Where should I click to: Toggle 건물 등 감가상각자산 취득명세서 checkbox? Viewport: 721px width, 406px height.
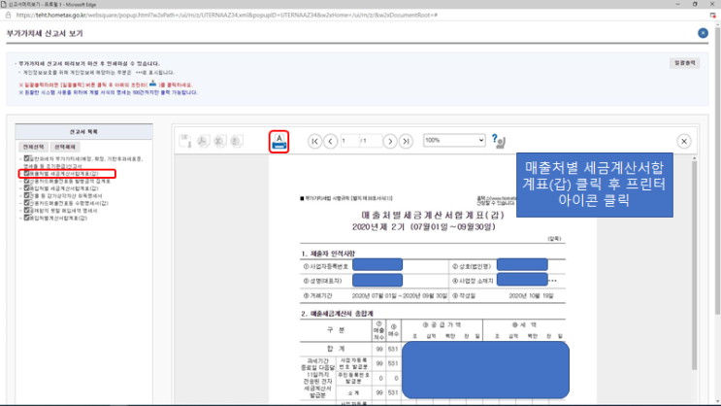coord(26,195)
